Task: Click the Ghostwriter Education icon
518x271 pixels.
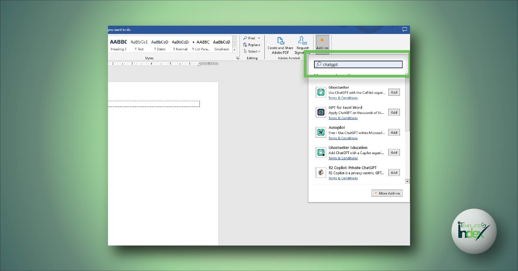Action: (x=321, y=152)
